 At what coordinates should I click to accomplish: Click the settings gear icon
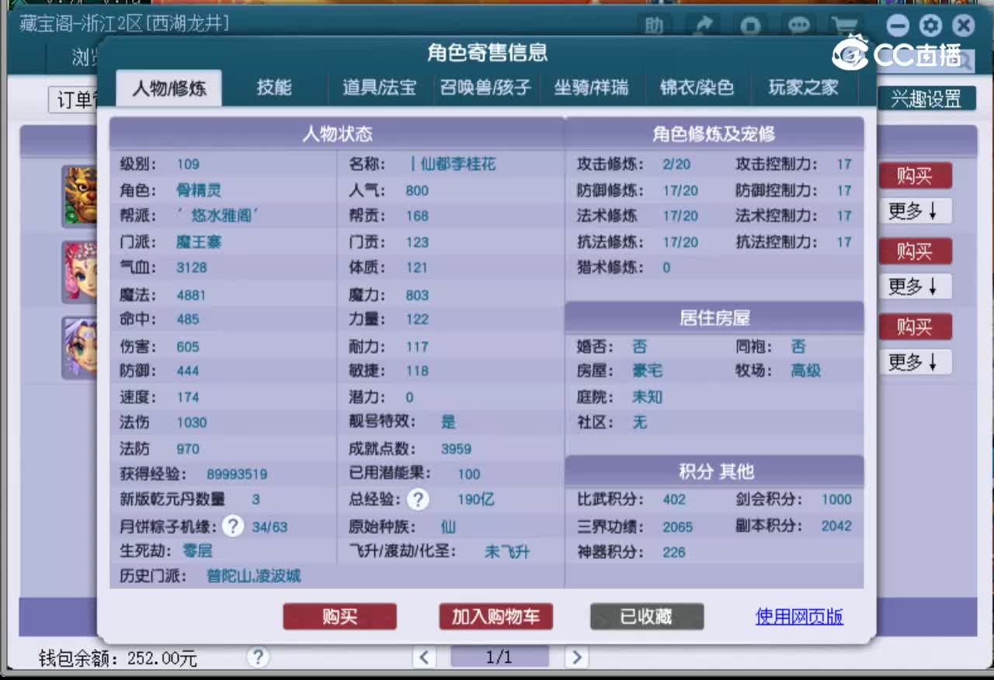point(930,26)
